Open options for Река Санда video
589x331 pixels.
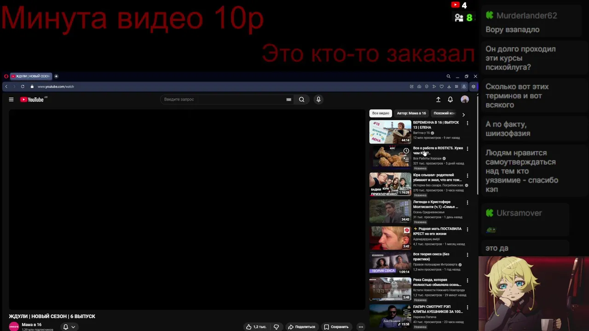(467, 280)
